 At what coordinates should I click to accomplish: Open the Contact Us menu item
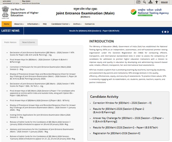(x=90, y=24)
